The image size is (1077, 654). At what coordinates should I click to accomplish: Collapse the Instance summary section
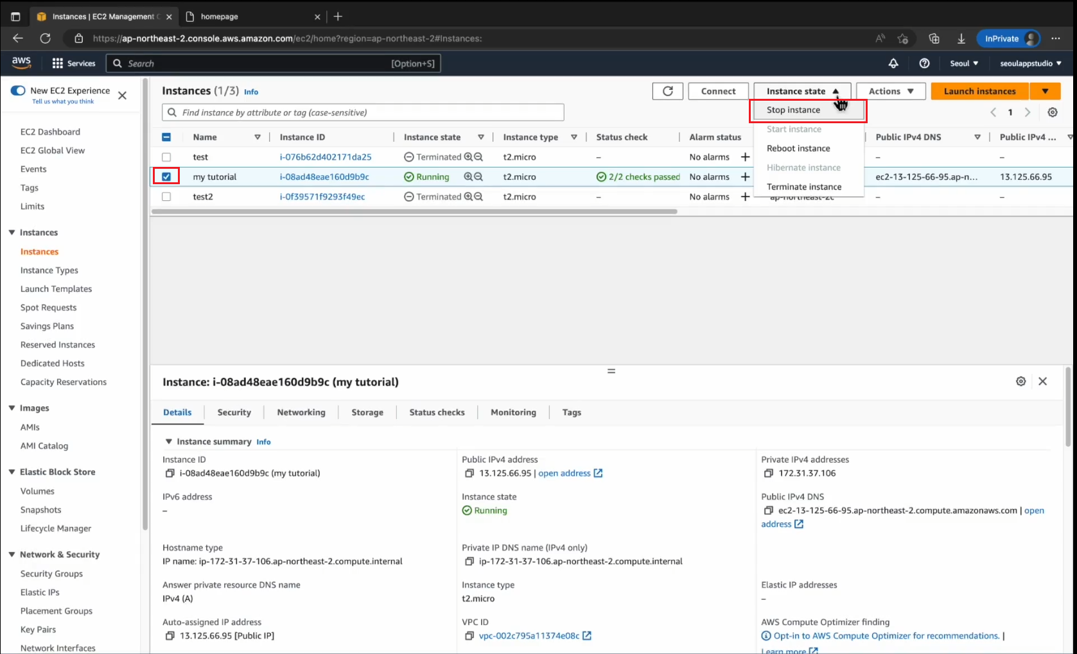click(x=169, y=442)
